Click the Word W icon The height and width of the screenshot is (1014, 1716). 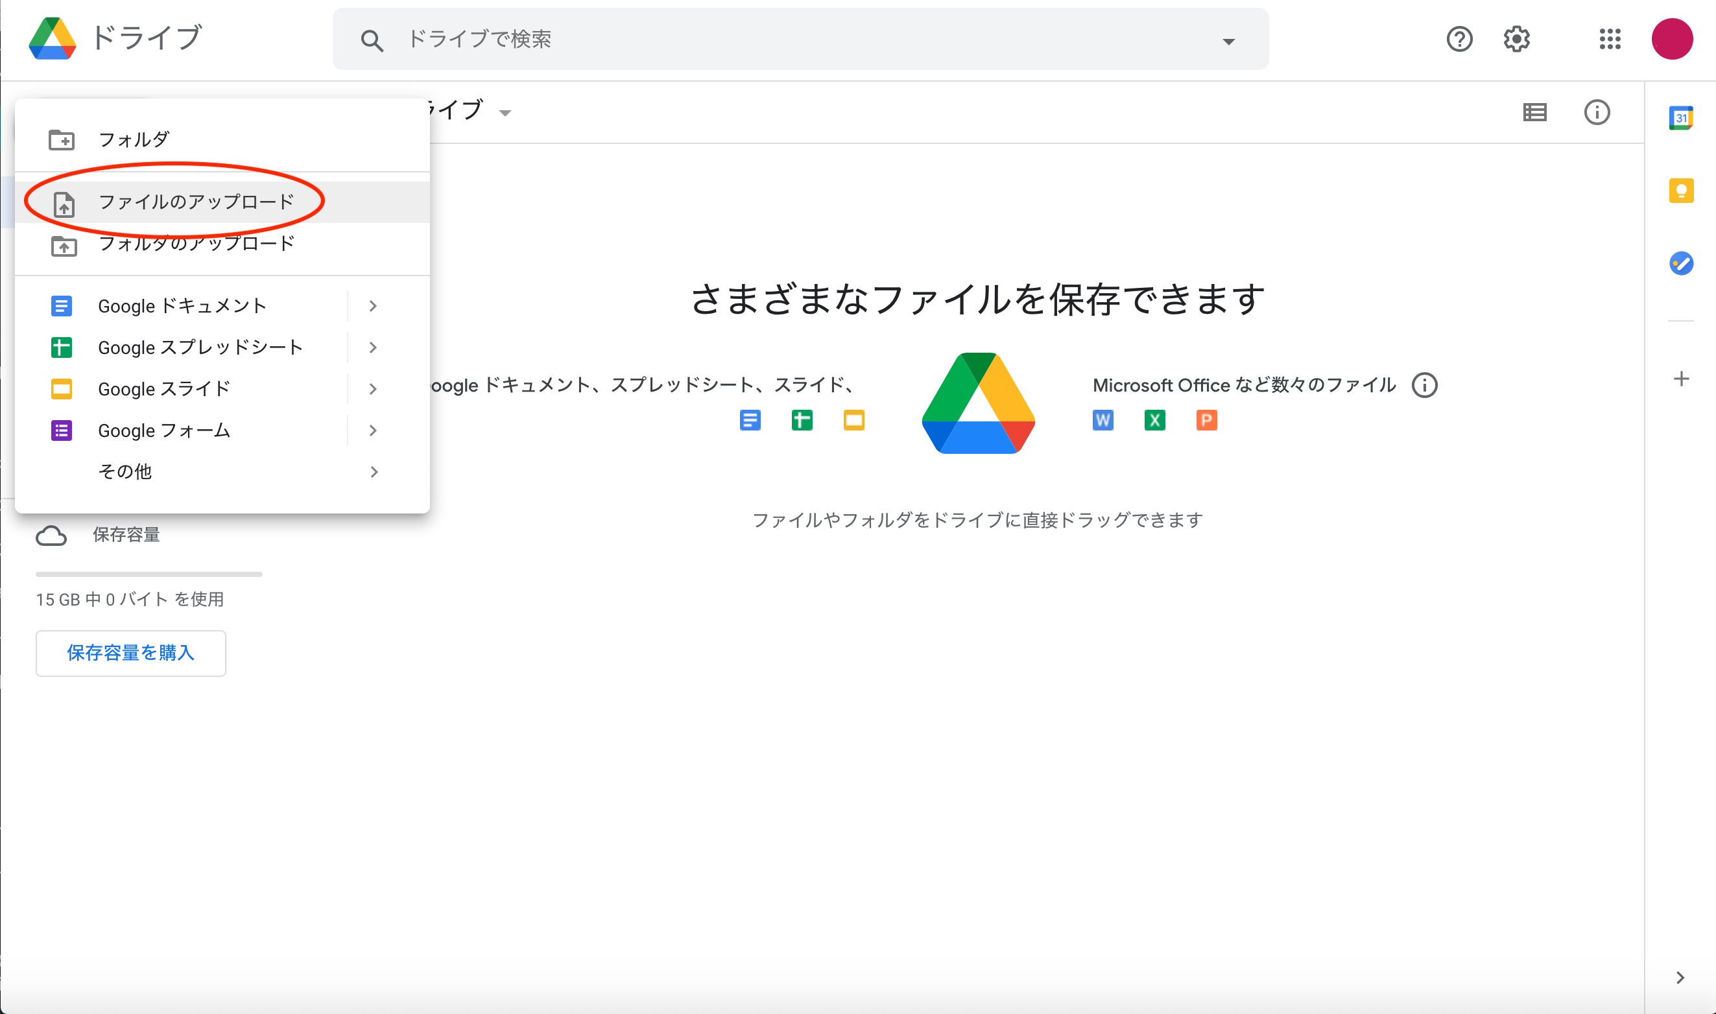pyautogui.click(x=1102, y=420)
